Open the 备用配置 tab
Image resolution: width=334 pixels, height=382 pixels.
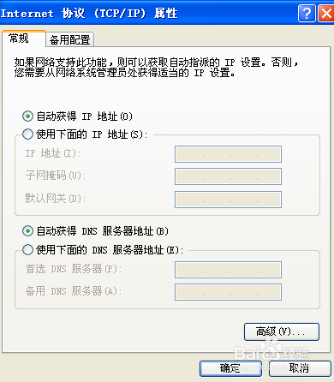(70, 39)
